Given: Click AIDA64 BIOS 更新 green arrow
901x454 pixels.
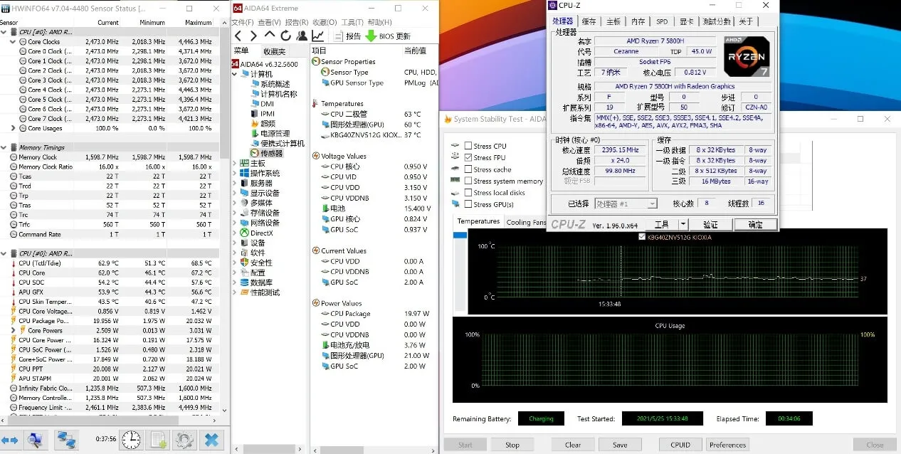Looking at the screenshot, I should coord(371,36).
